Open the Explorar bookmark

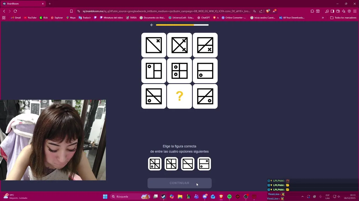(x=57, y=18)
